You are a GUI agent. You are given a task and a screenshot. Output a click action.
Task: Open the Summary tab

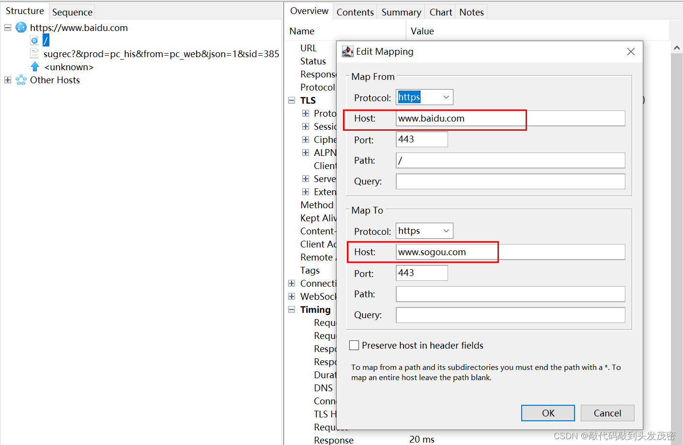pyautogui.click(x=401, y=12)
